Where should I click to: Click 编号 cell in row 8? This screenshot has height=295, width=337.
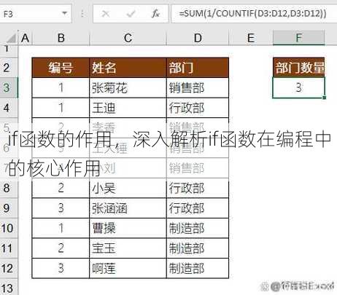point(61,188)
